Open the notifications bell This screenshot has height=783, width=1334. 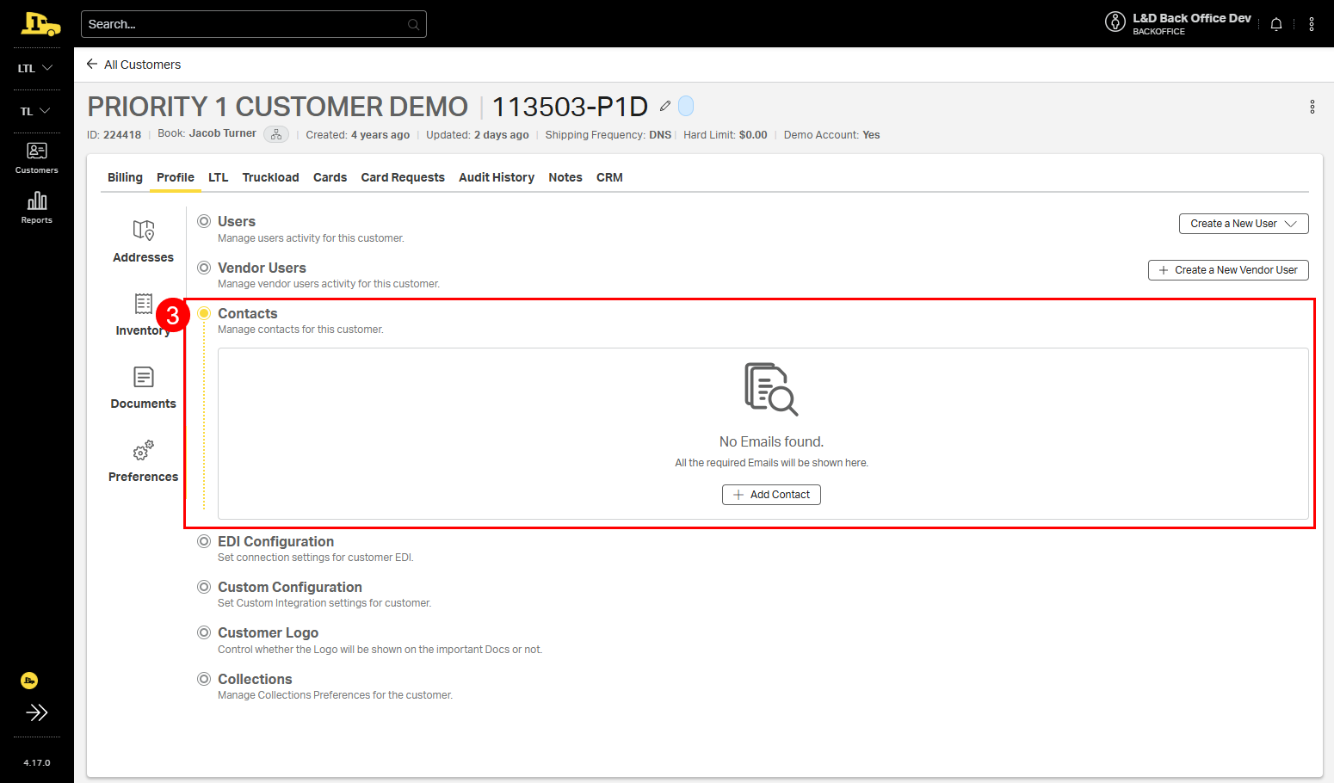[x=1276, y=24]
